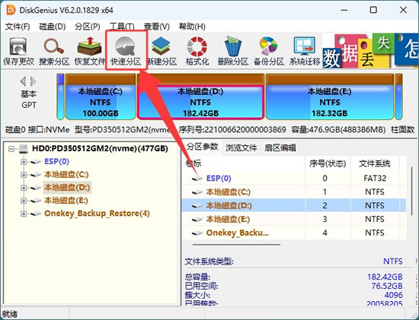419x320 pixels.
Task: Open Search Partitions (搜索分区) tool
Action: tap(54, 51)
